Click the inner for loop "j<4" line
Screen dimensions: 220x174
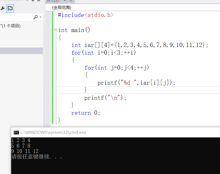117,68
